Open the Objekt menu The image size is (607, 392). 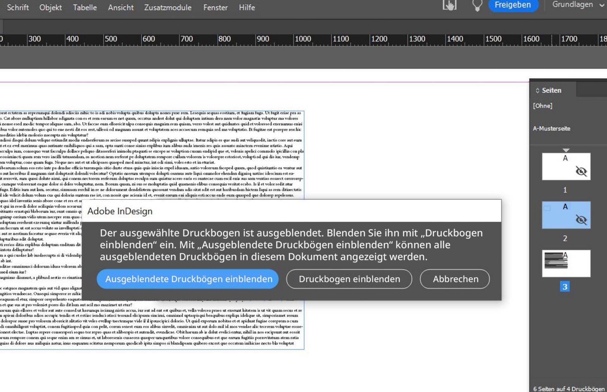[51, 8]
